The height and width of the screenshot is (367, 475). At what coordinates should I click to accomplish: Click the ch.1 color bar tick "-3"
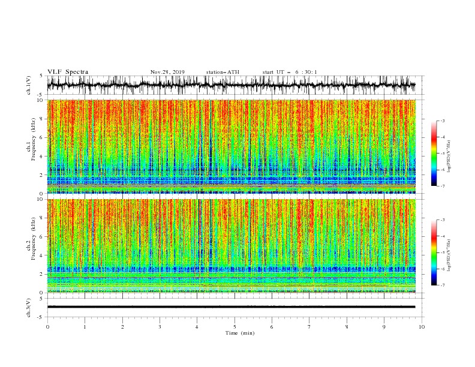pos(443,121)
